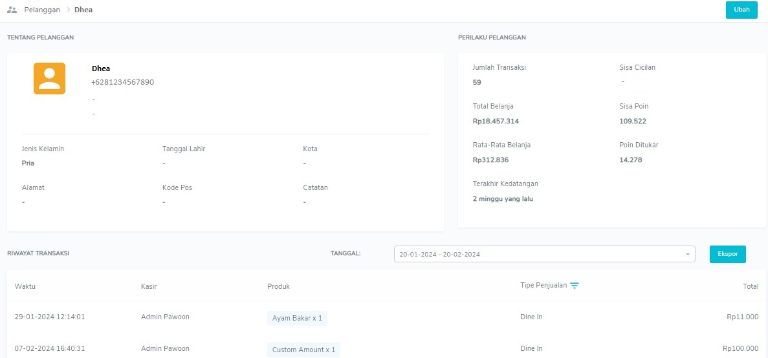Select the Custom Amount x 1 product chip

pyautogui.click(x=303, y=350)
